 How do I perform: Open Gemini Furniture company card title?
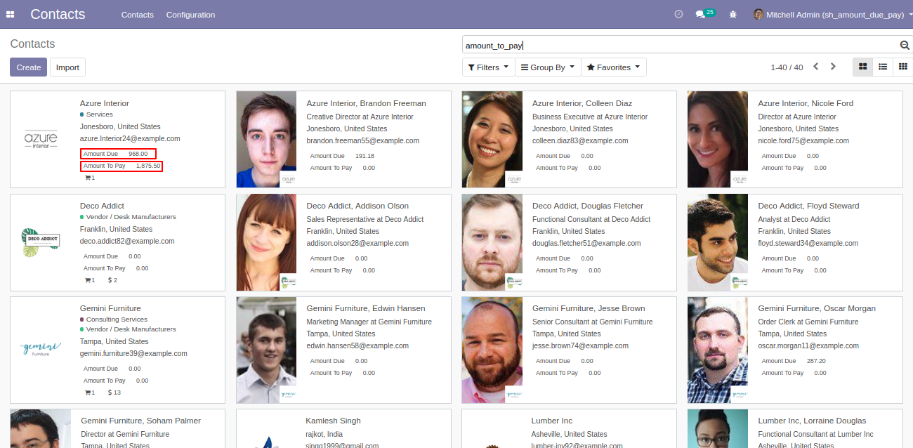tap(110, 308)
